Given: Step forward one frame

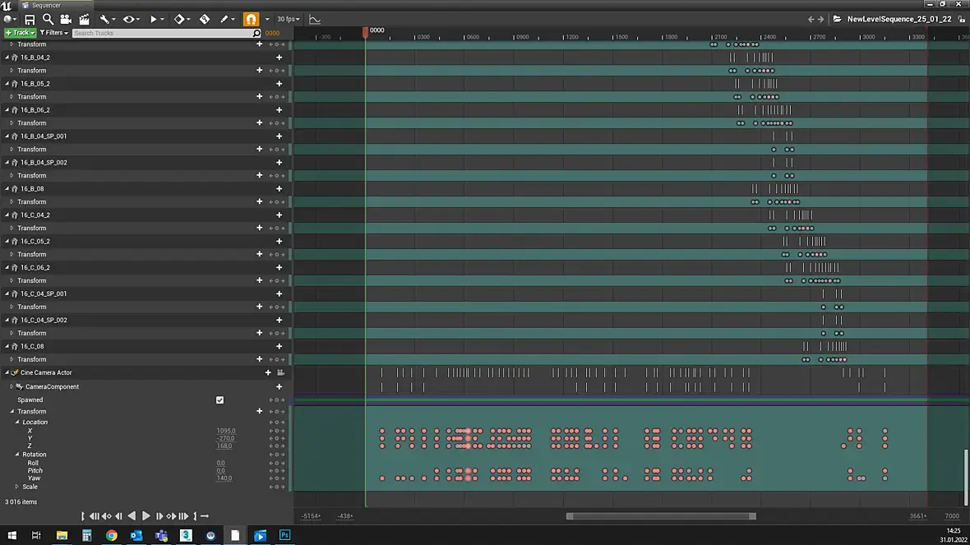Looking at the screenshot, I should pos(159,516).
